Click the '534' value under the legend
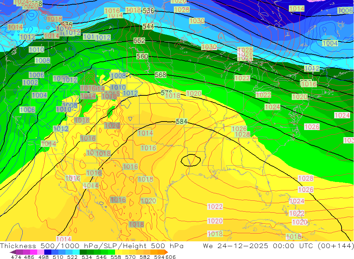Image resolution: width=354 pixels, height=259 pixels. 87,257
